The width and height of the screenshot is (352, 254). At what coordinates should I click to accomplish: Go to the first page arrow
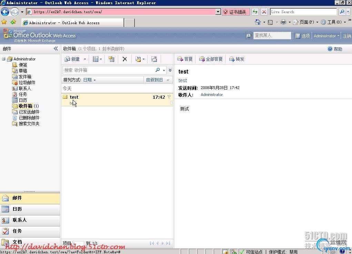tap(152, 243)
